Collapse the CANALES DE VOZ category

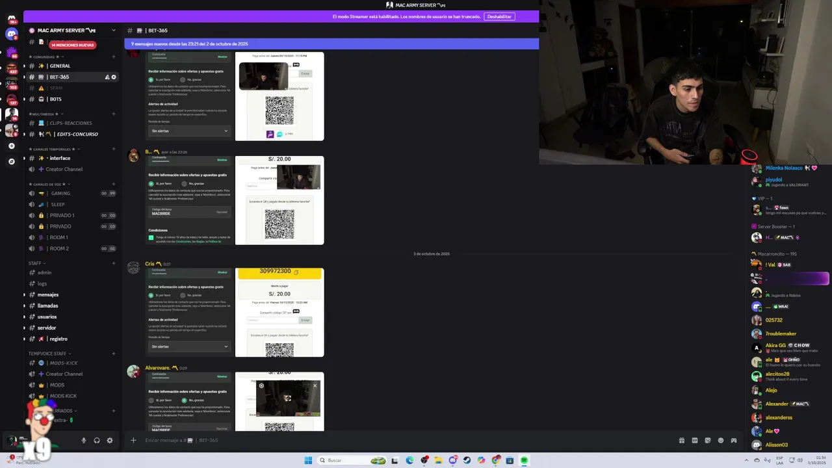(49, 184)
